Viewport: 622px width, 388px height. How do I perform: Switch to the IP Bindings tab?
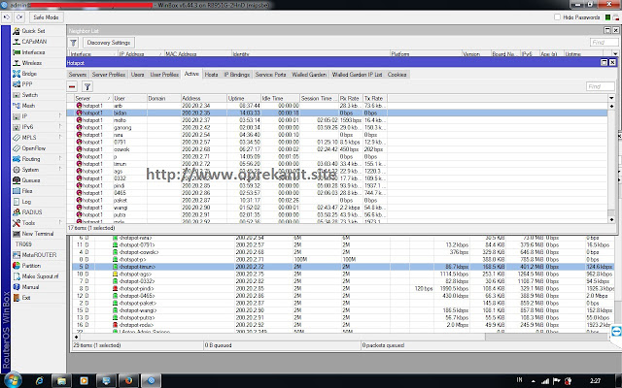(237, 75)
